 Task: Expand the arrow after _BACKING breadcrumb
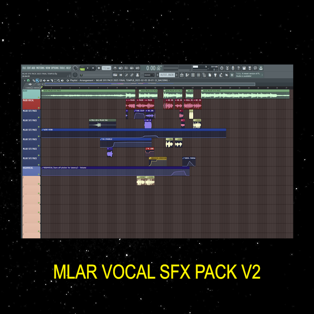(x=169, y=80)
